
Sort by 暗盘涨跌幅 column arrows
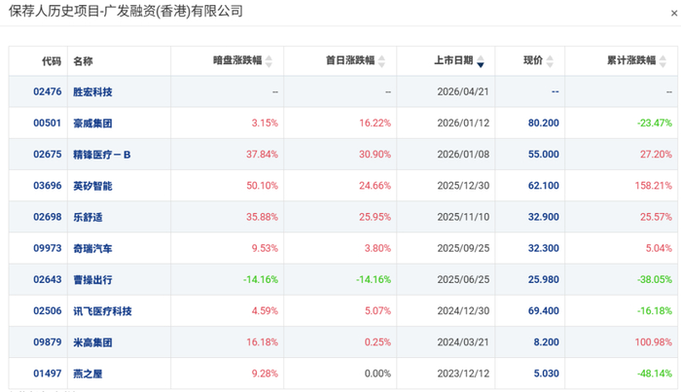coord(269,61)
